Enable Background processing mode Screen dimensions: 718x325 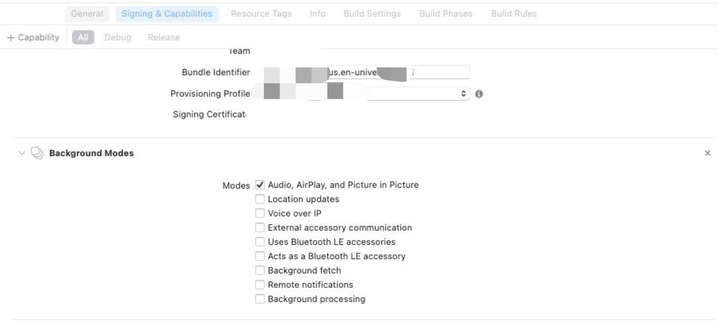coord(260,299)
